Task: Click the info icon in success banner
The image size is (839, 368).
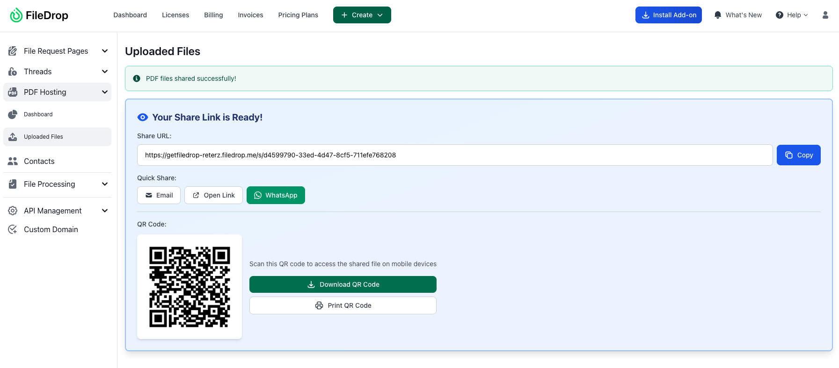Action: tap(137, 78)
